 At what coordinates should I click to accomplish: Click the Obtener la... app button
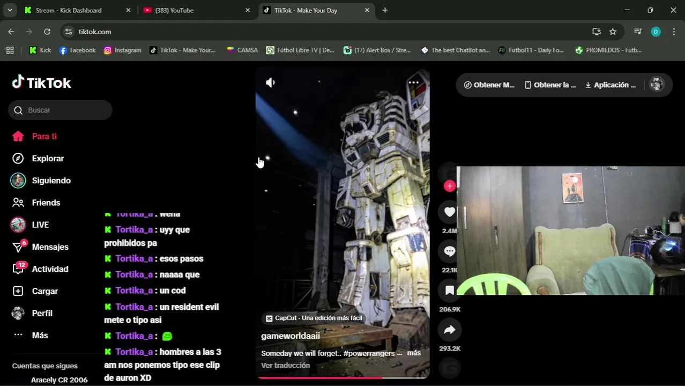tap(550, 85)
